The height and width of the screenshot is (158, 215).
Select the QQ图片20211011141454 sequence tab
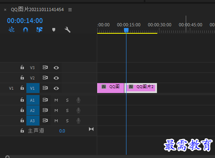[x=37, y=9]
